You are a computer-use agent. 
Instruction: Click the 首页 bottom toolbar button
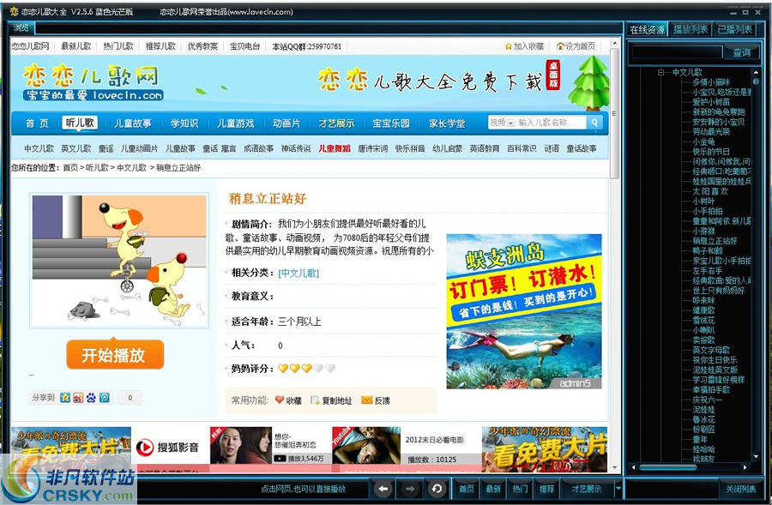click(x=467, y=489)
